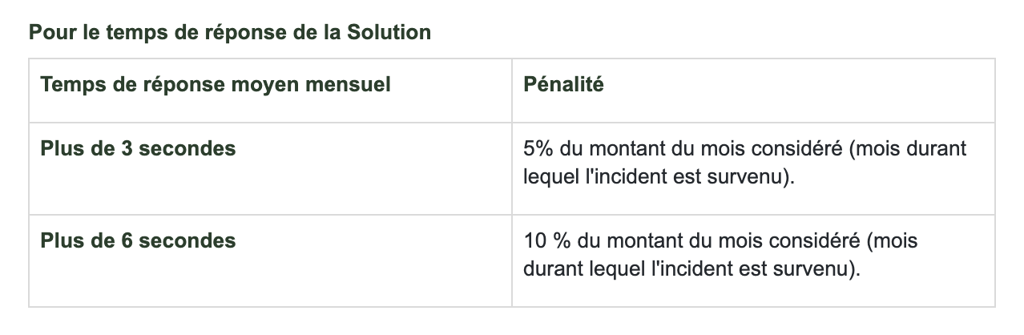Click the 'Plus de 6 secondes' cell
Viewport: 1024px width, 335px height.
point(270,260)
